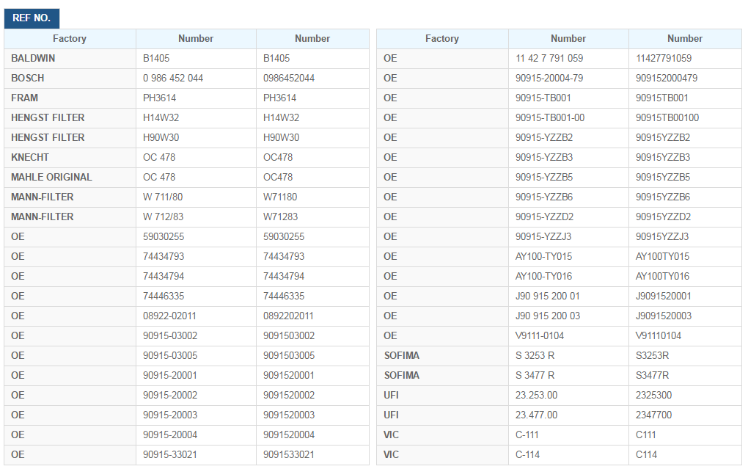Click number J90 915 200 01
This screenshot has width=748, height=469.
(x=547, y=296)
